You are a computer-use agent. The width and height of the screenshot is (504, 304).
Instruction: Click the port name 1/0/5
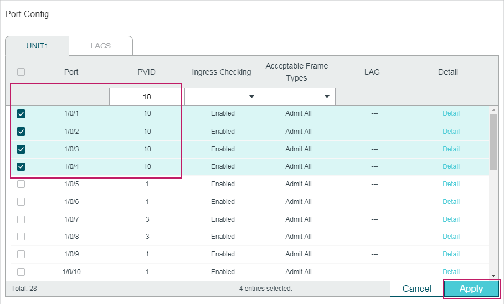click(x=71, y=184)
